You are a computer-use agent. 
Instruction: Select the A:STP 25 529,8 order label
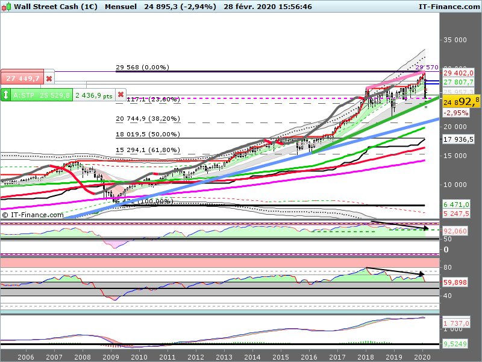point(42,95)
